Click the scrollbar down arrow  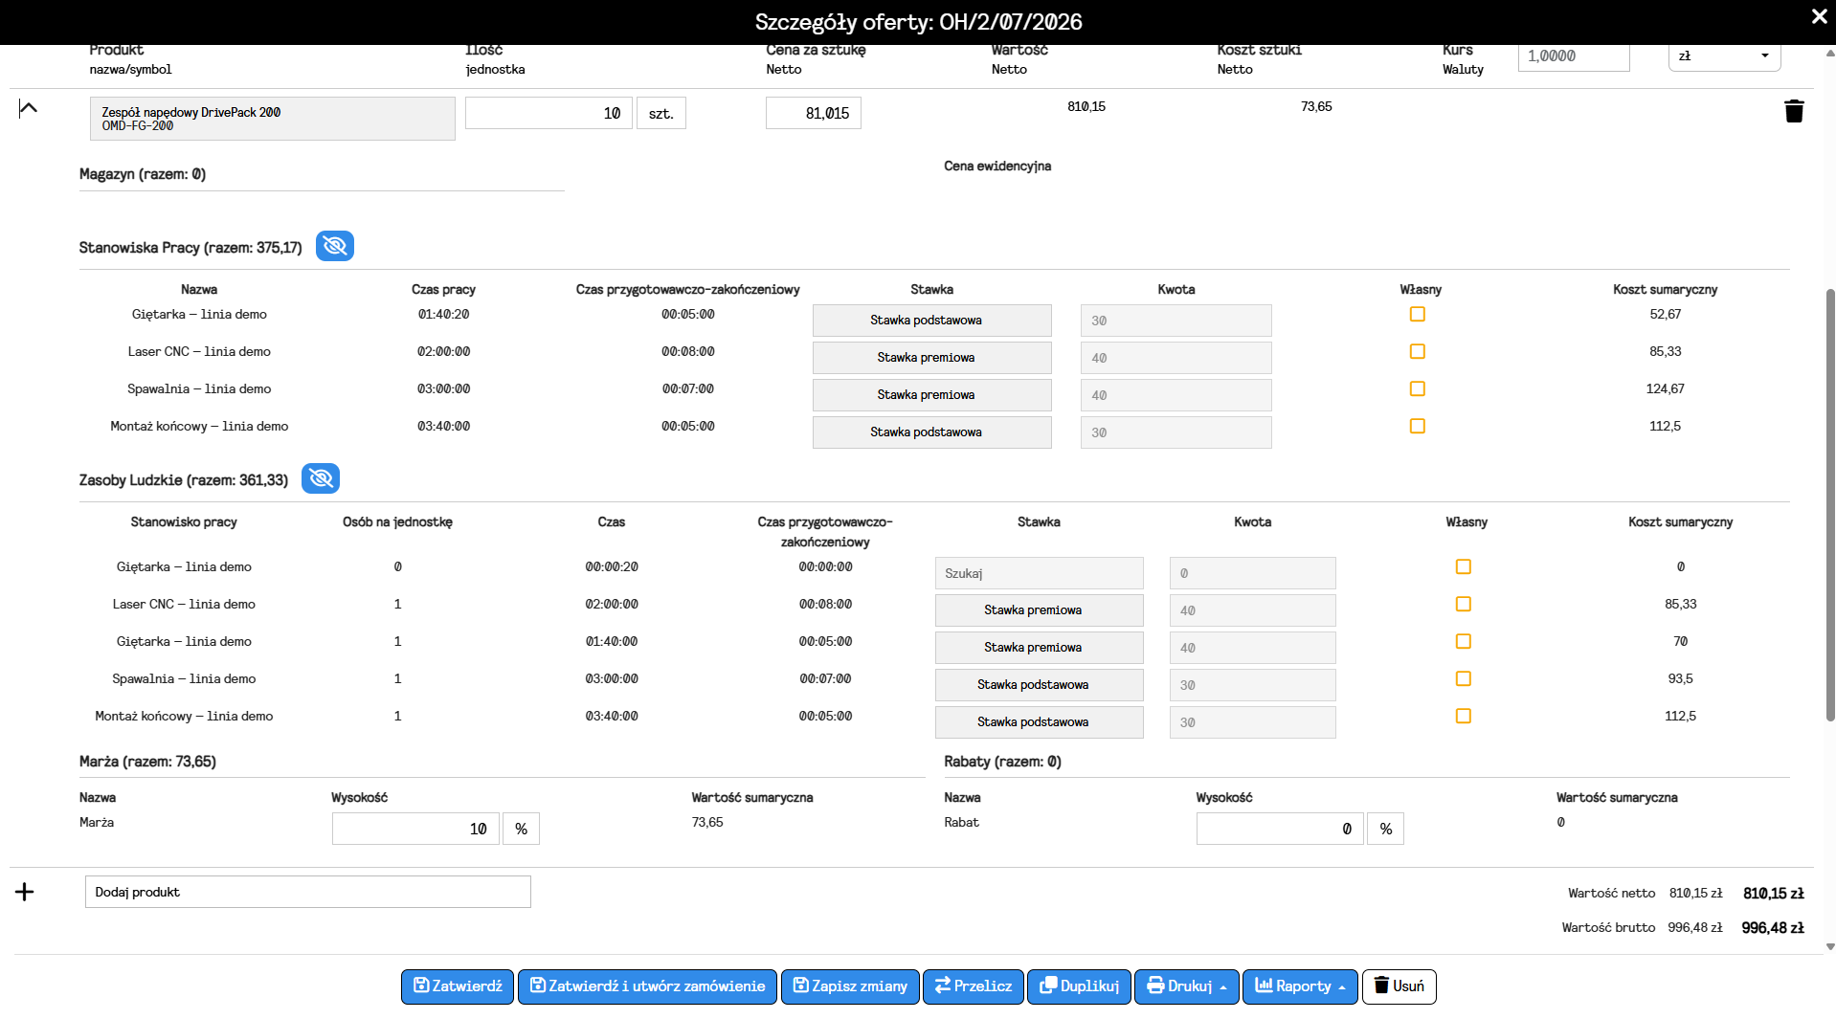pos(1830,947)
